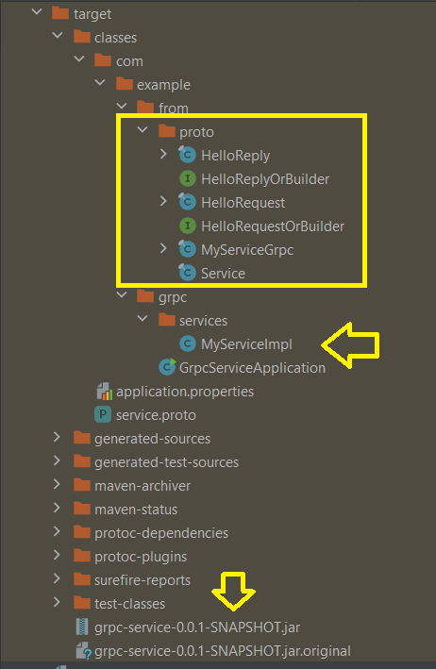The width and height of the screenshot is (436, 669).
Task: Click the grpc-service-0.0.1-SNAPSHOT.jar archive icon
Action: tap(82, 627)
